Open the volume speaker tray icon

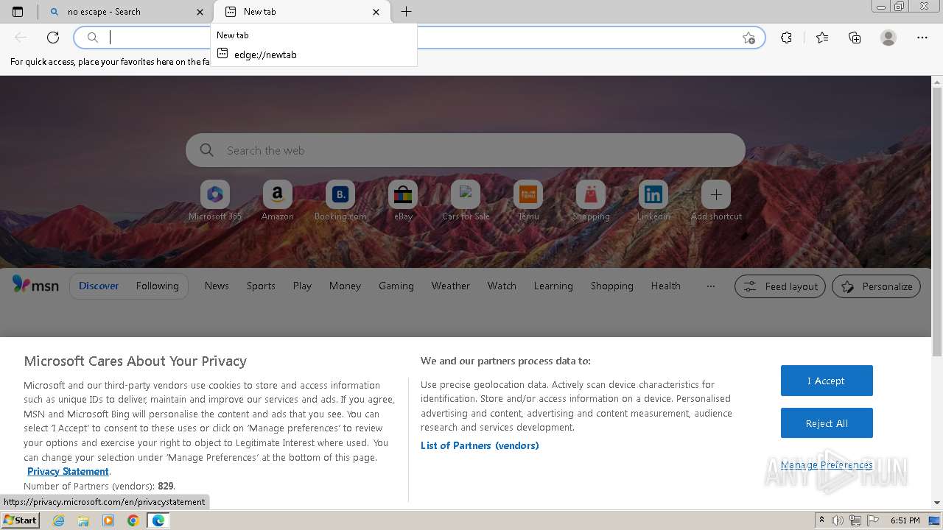[838, 520]
